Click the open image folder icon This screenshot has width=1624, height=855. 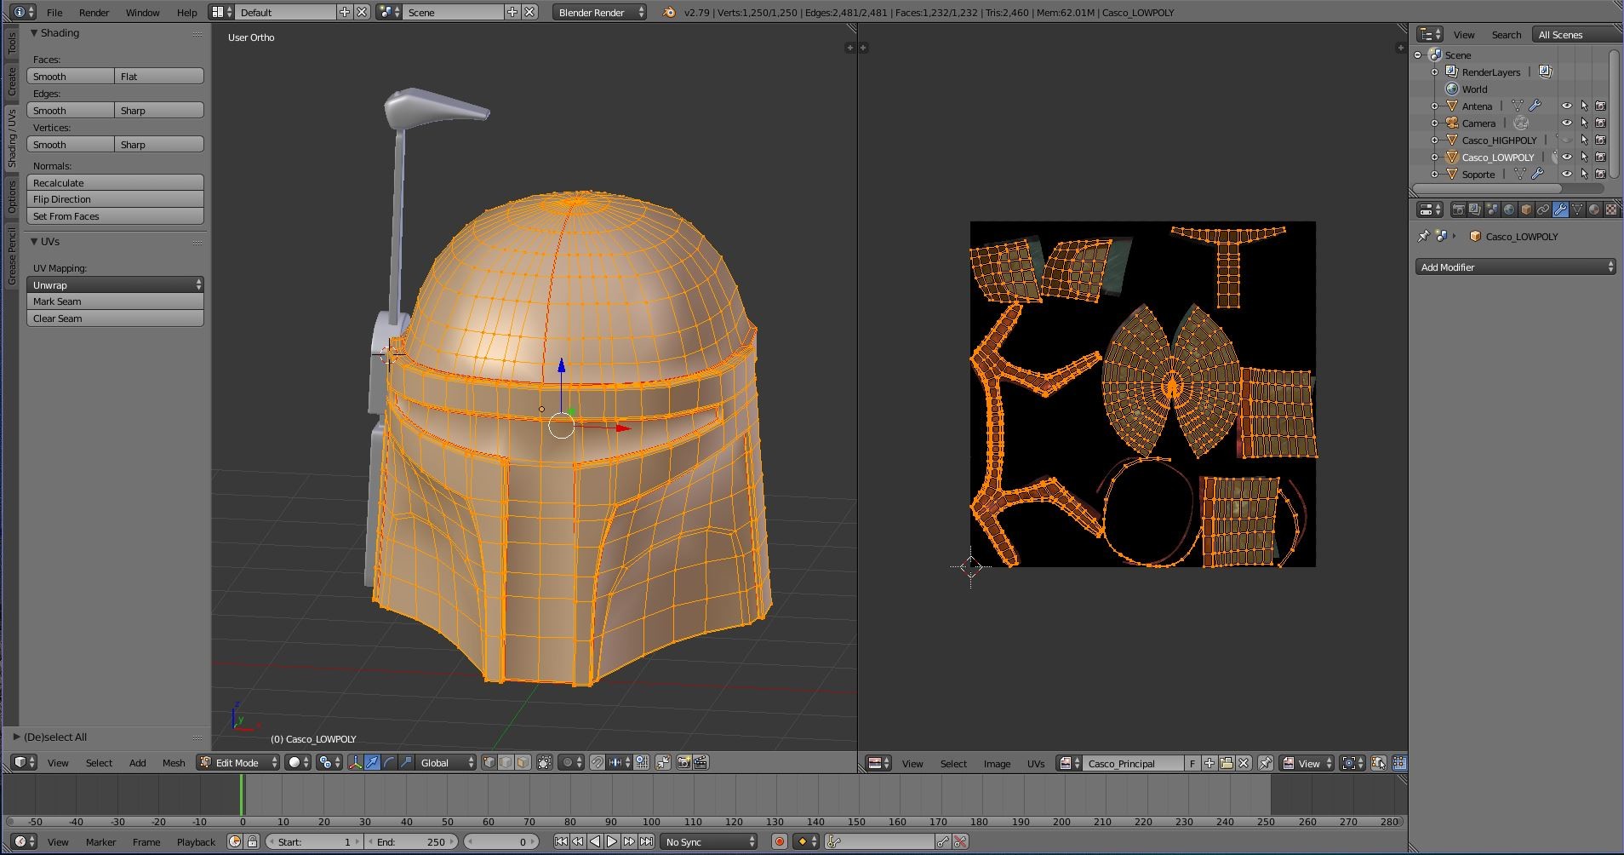point(1227,763)
